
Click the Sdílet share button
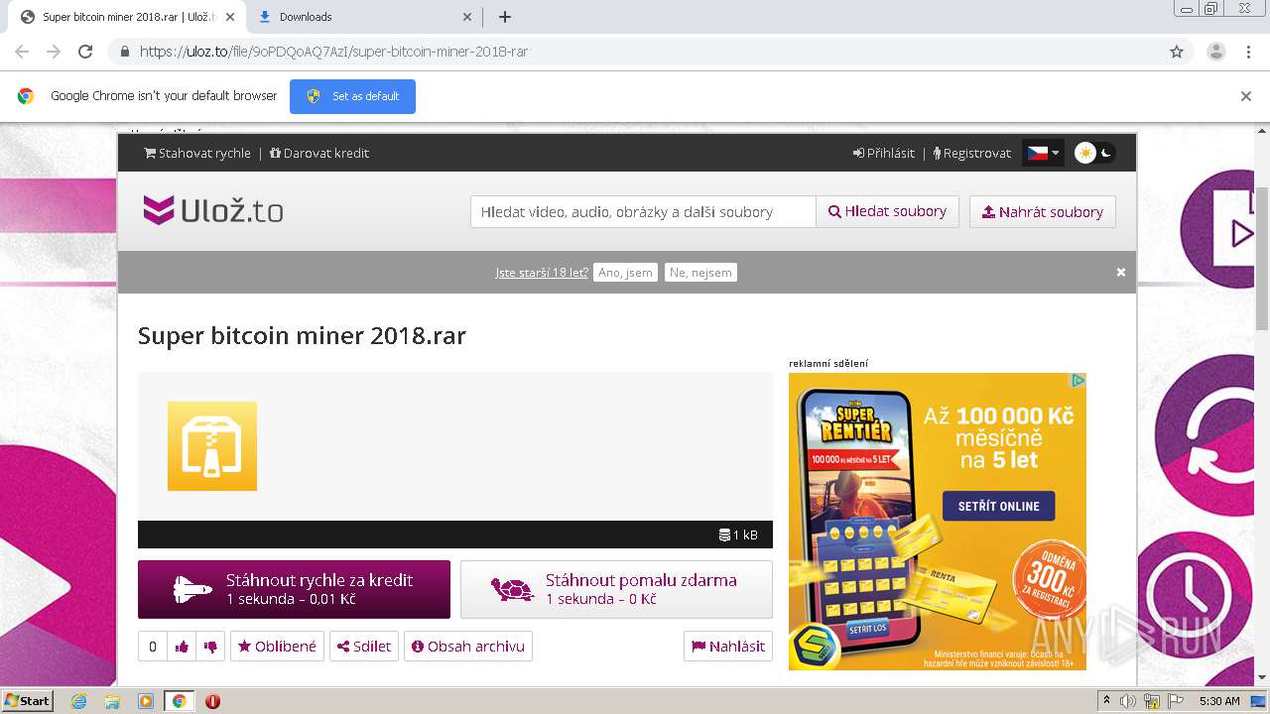tap(364, 647)
